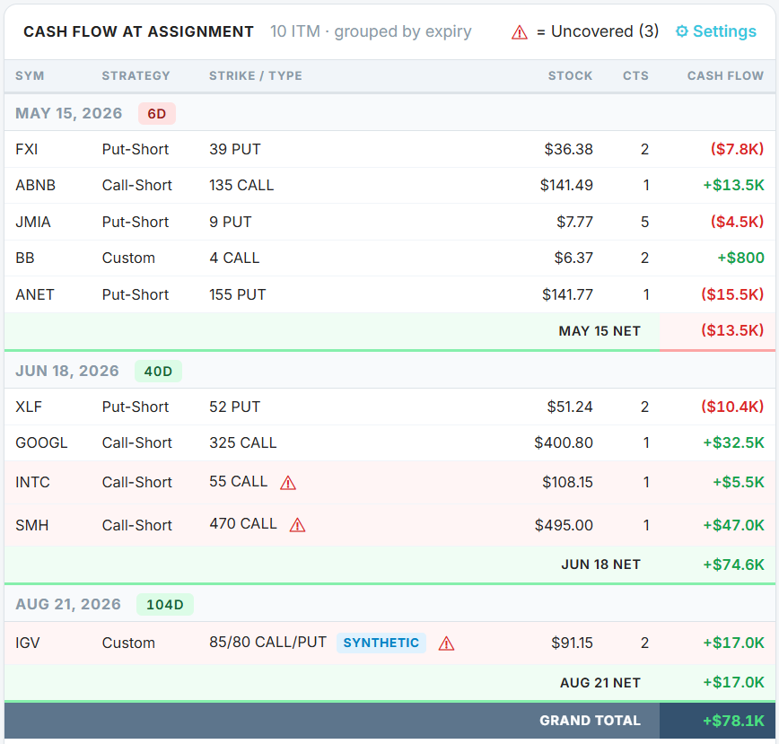Click the STRATEGY column header

pos(136,75)
